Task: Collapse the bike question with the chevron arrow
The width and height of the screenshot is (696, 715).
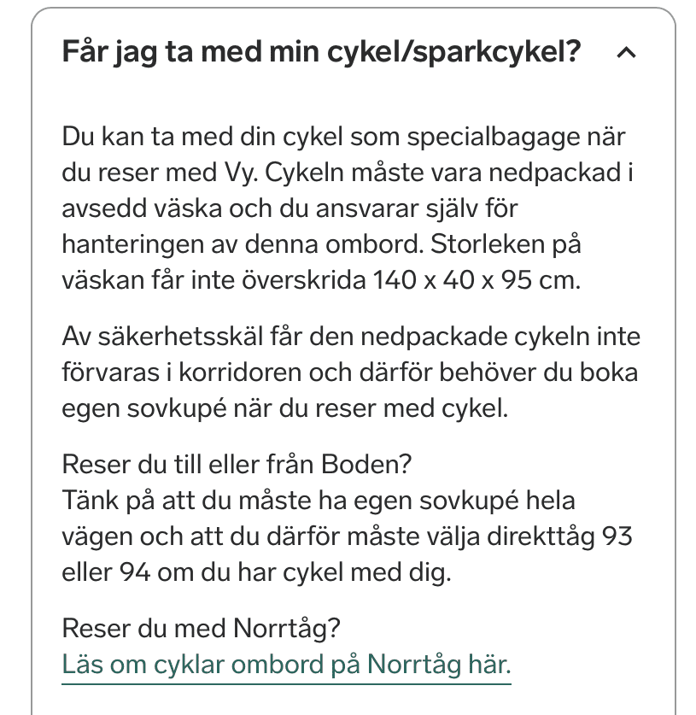Action: [626, 53]
